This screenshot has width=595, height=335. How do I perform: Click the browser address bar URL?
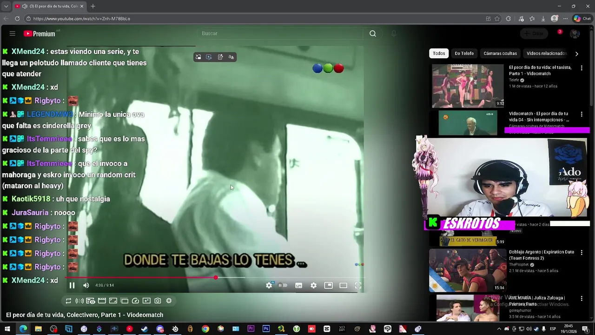(82, 19)
